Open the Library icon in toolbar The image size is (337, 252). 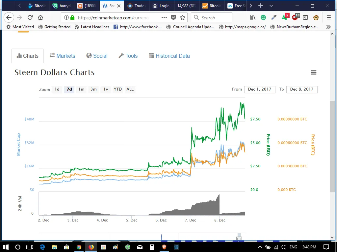pos(253,18)
